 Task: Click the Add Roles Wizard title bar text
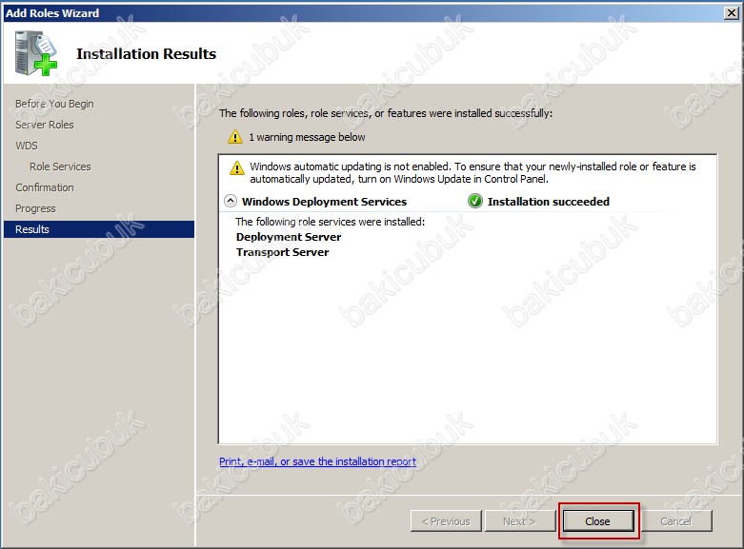pyautogui.click(x=52, y=13)
